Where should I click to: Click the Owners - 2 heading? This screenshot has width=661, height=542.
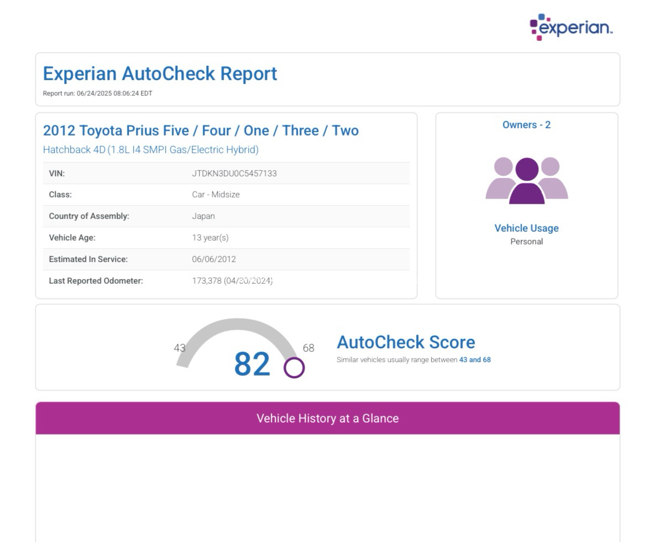click(x=527, y=125)
